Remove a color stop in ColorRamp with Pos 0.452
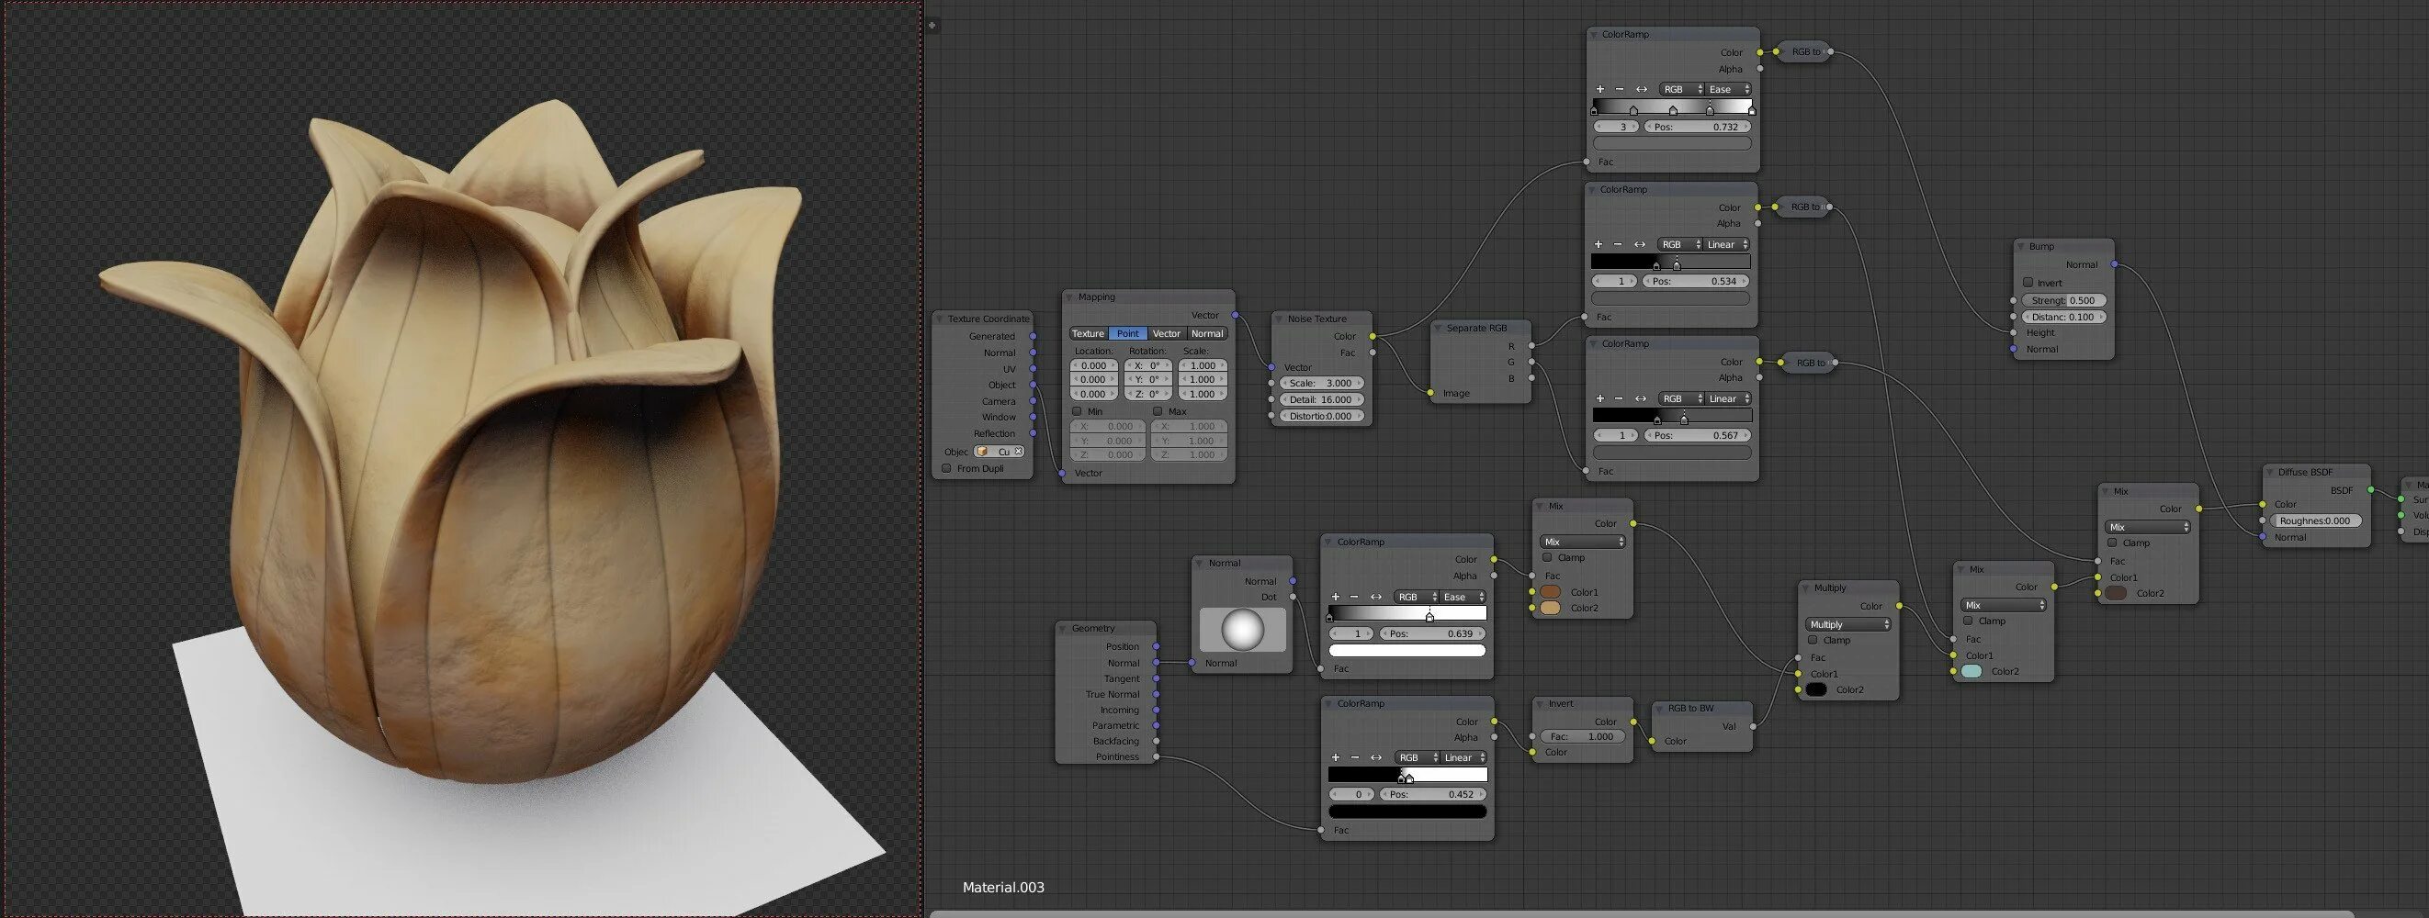Viewport: 2429px width, 918px height. [x=1355, y=757]
